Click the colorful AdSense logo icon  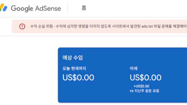[3, 7]
